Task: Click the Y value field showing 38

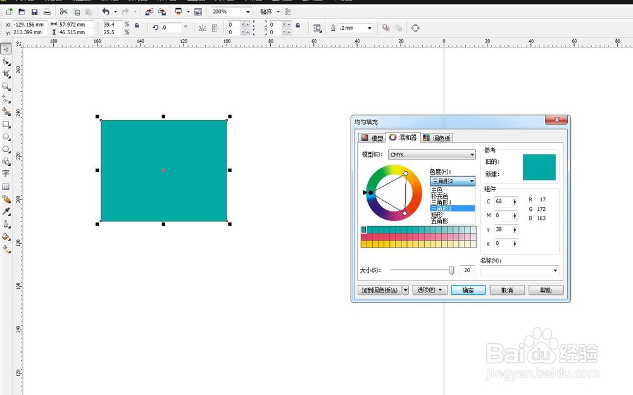Action: [x=503, y=229]
